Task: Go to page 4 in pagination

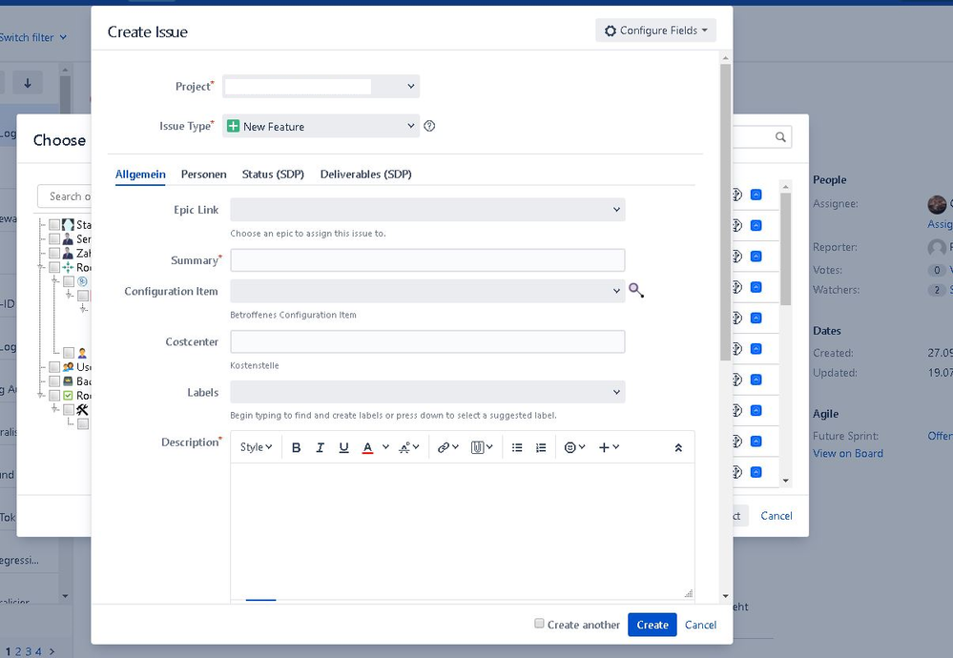Action: (x=38, y=651)
